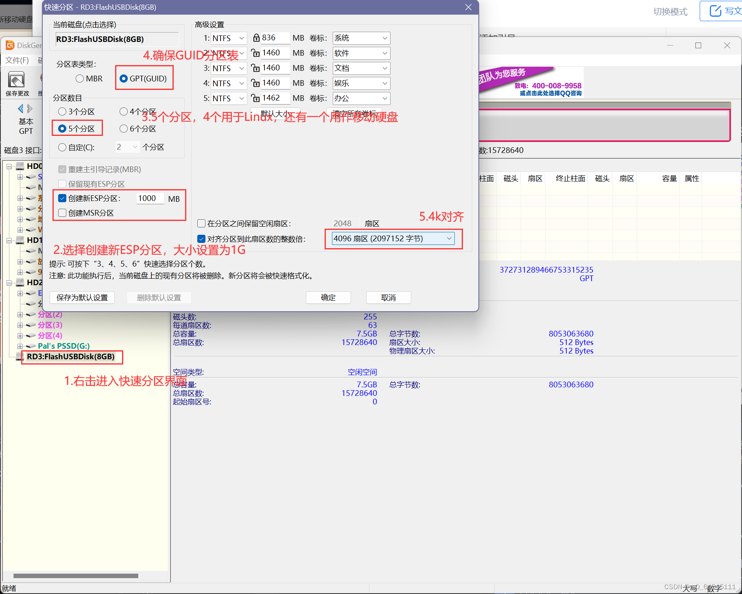The height and width of the screenshot is (594, 742).
Task: Choose the 3个分区 radio option
Action: tap(62, 111)
